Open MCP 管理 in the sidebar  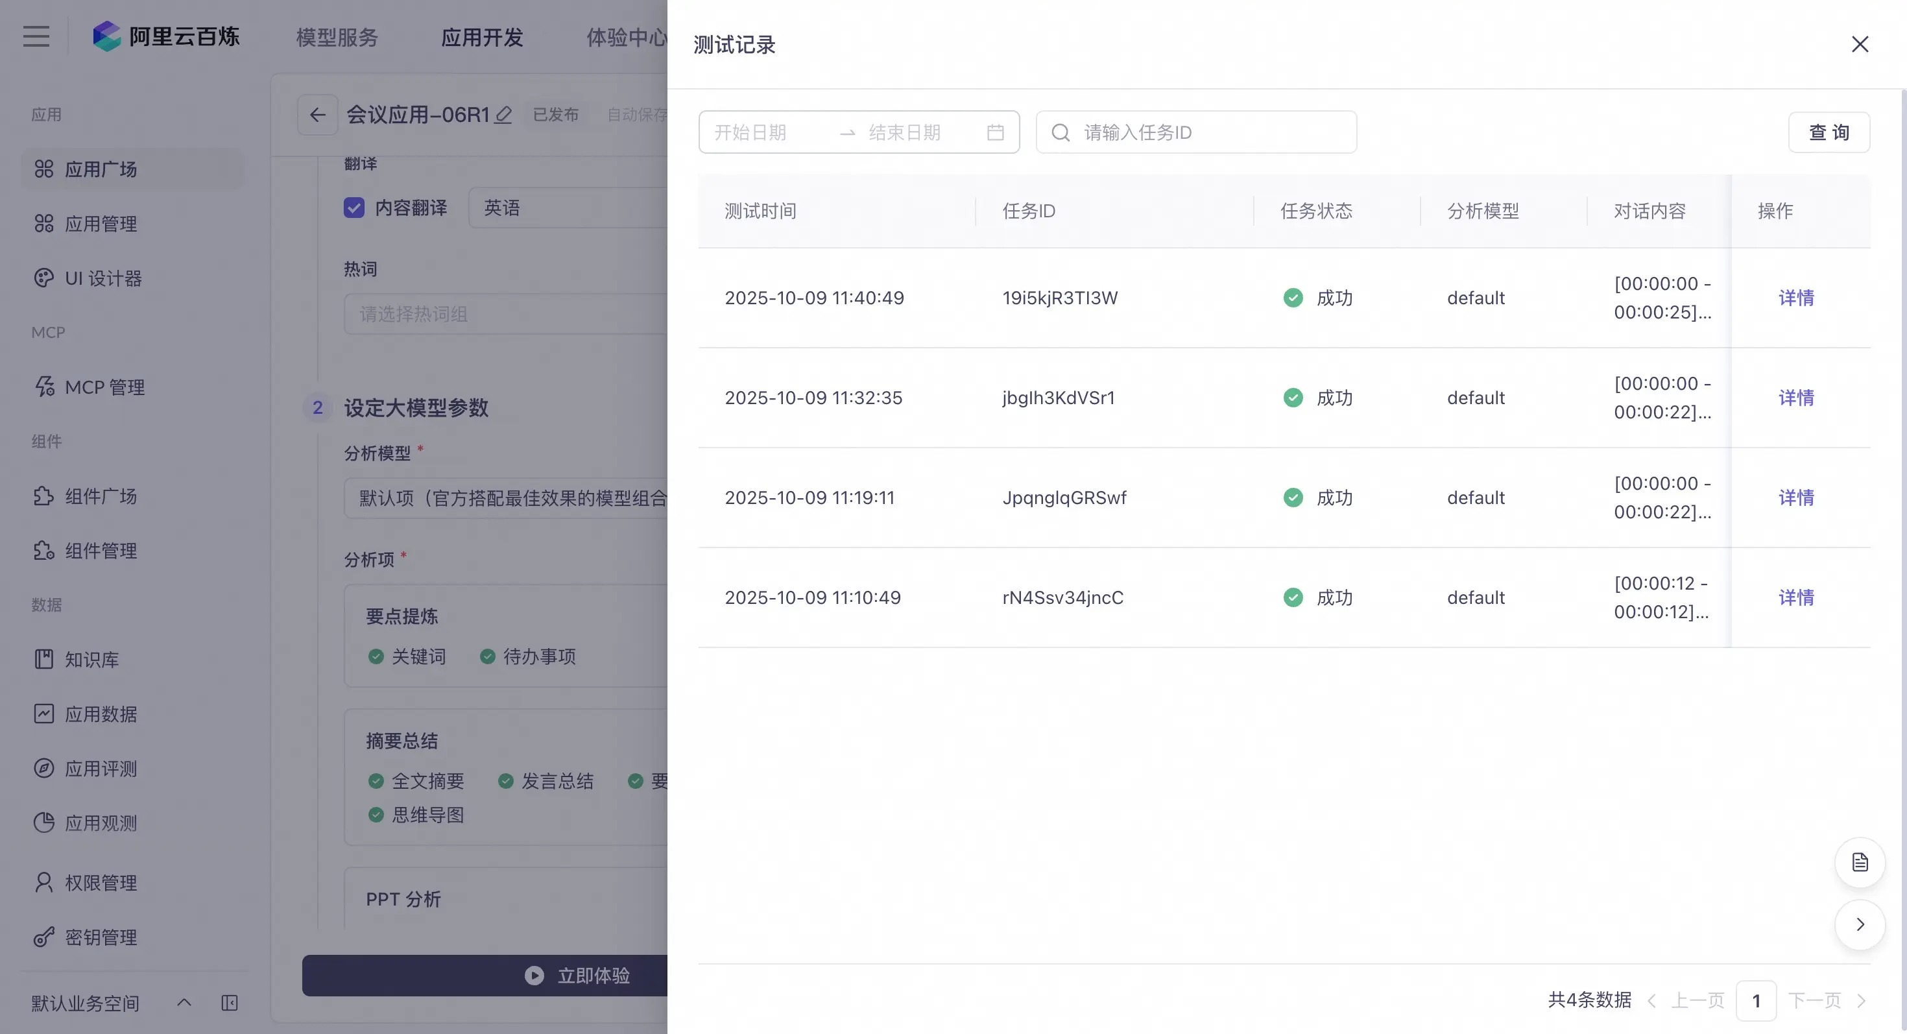[104, 387]
